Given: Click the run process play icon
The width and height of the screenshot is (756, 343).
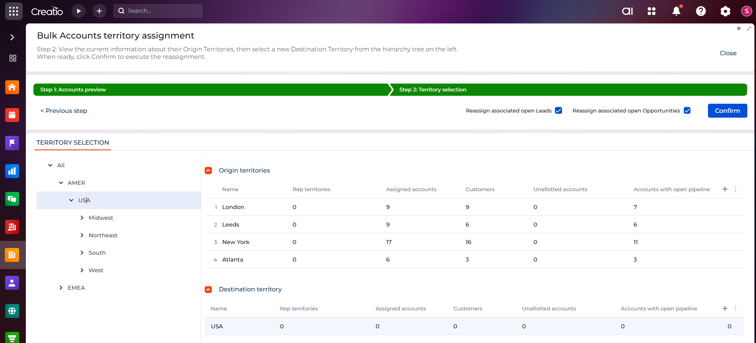Looking at the screenshot, I should point(79,11).
